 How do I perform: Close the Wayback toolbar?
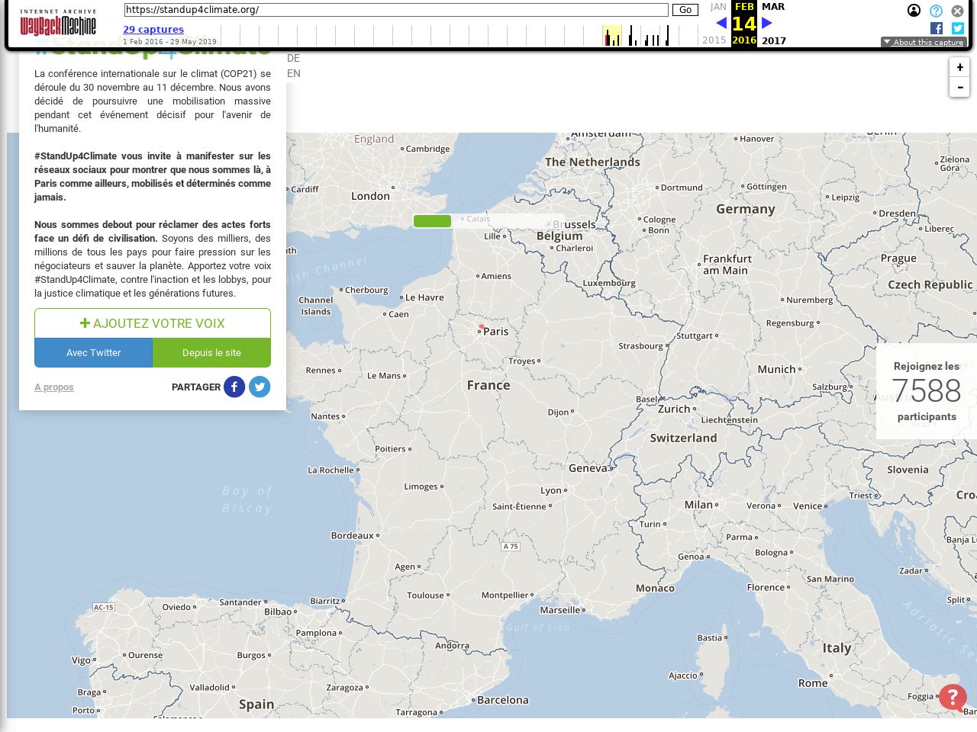point(957,11)
